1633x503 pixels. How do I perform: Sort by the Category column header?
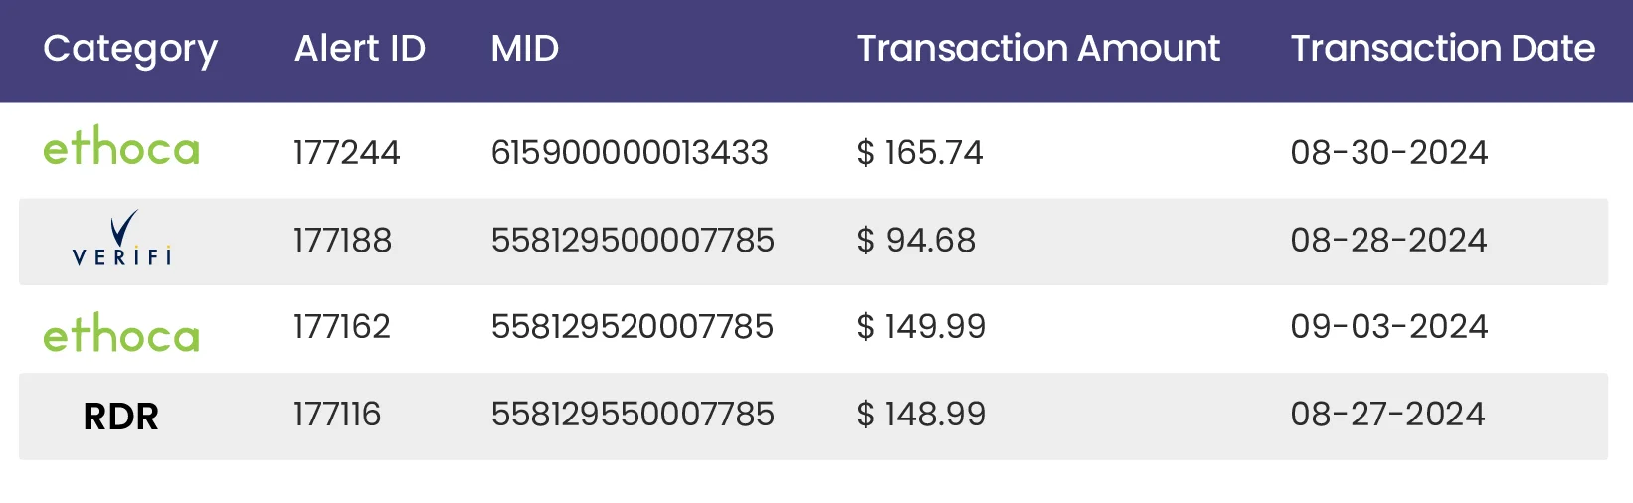click(x=130, y=49)
